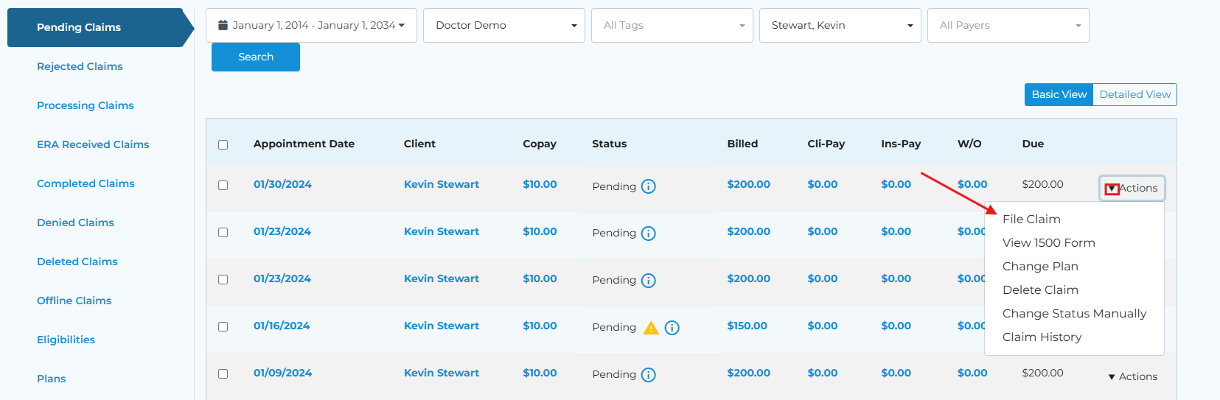Screen dimensions: 1220x400
Task: Open the Doctor Demo provider dropdown
Action: click(x=504, y=25)
